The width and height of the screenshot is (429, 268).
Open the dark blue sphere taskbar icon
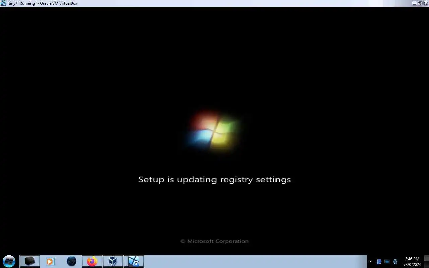click(71, 261)
